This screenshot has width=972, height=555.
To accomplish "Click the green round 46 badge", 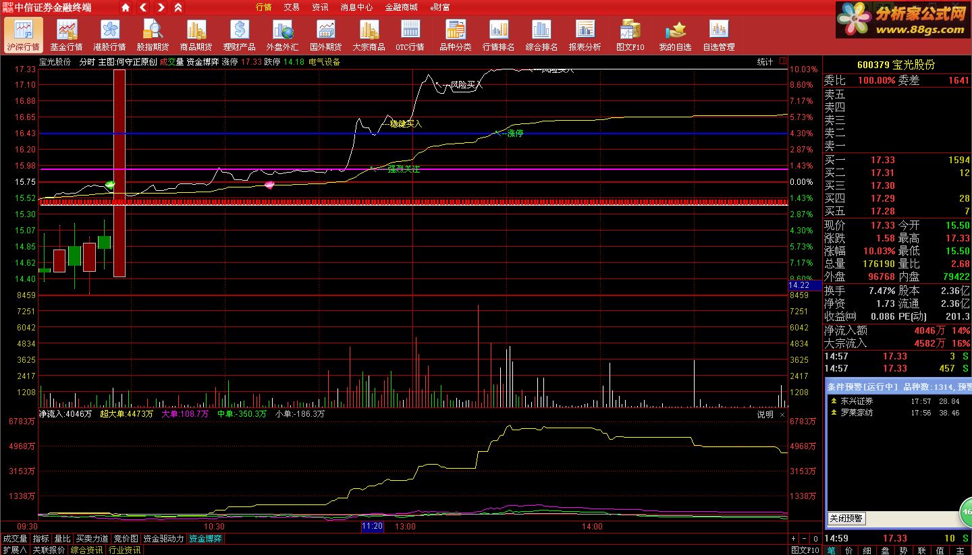I will pos(967,513).
